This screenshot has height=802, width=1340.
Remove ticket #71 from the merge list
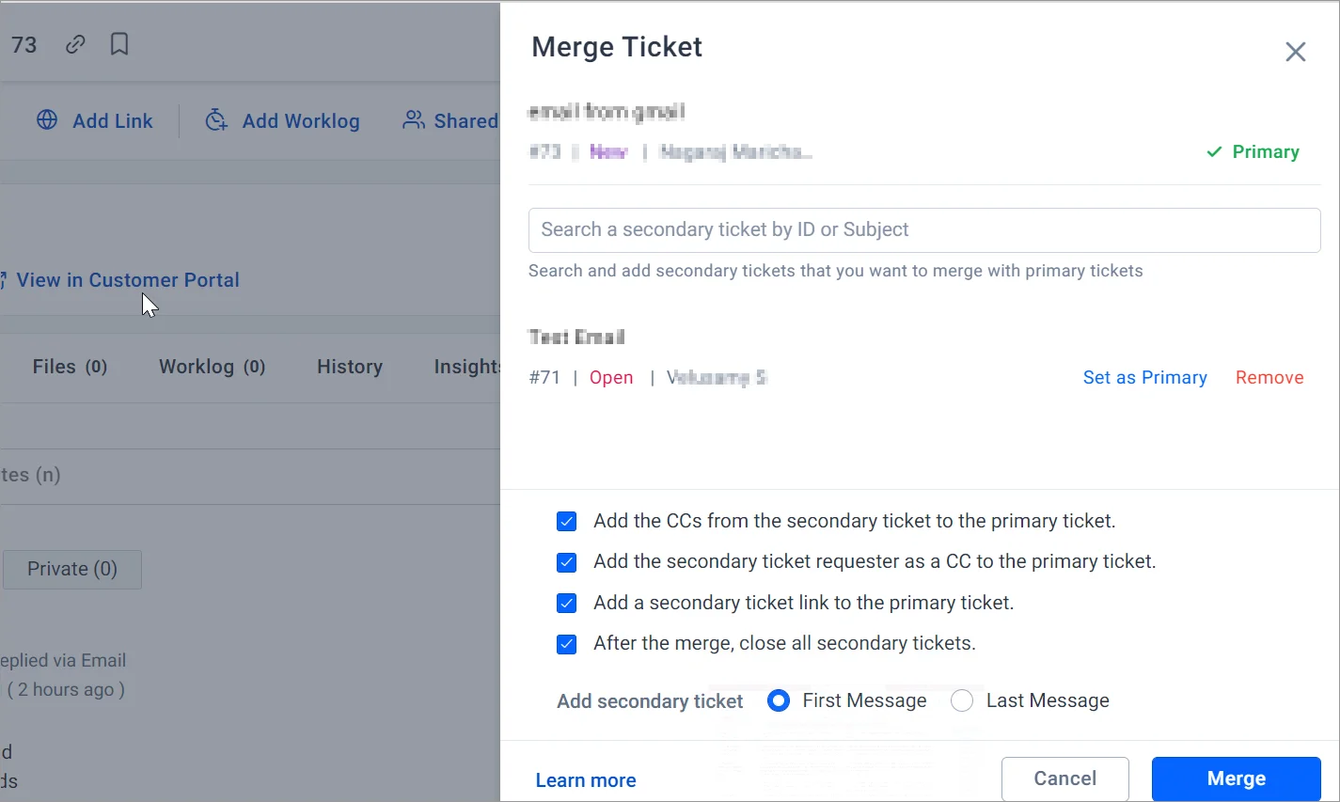point(1269,377)
